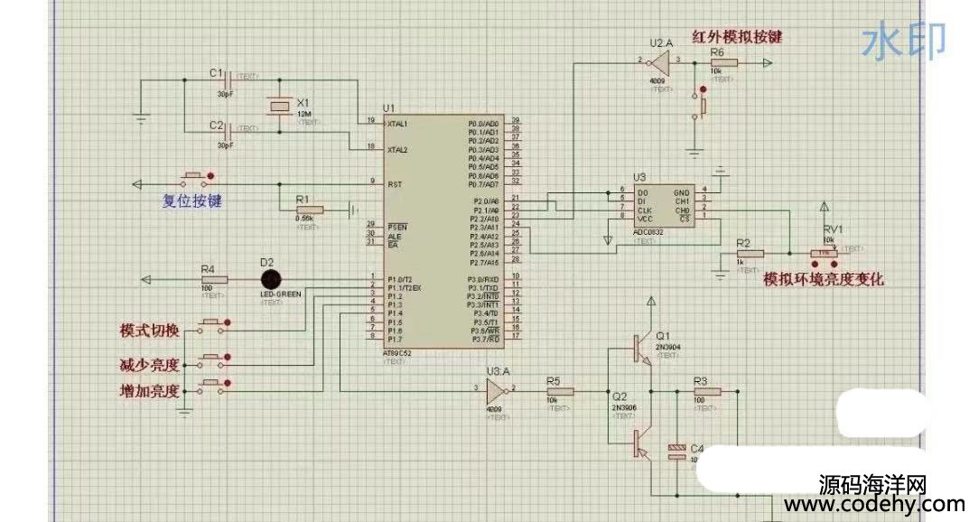Select the C4 capacitor symbol
This screenshot has width=969, height=522.
coord(675,452)
